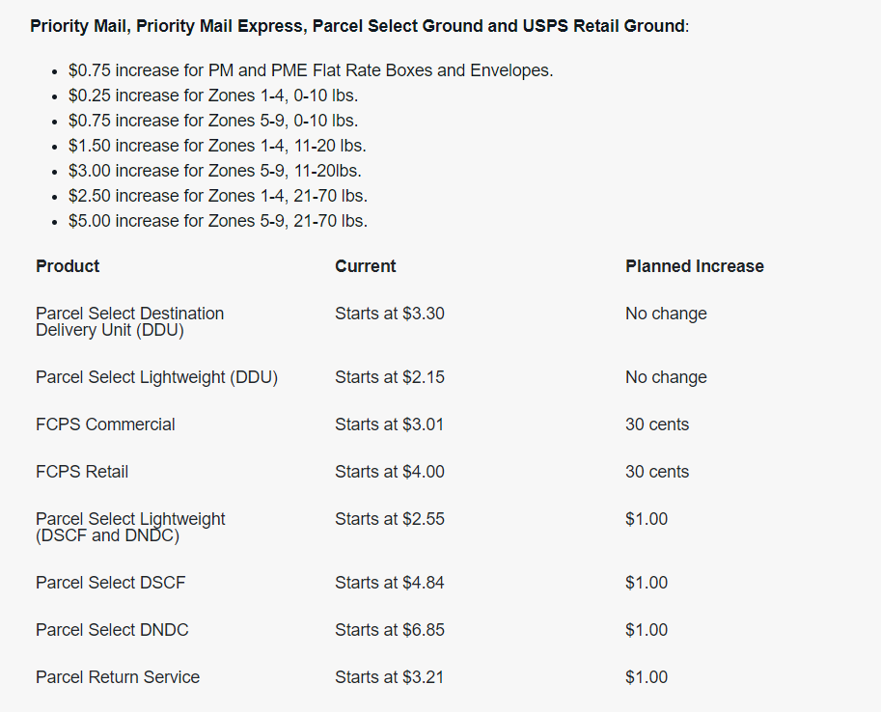Click the Parcel Select DSCF product name
Screen dimensions: 881x712
(110, 583)
